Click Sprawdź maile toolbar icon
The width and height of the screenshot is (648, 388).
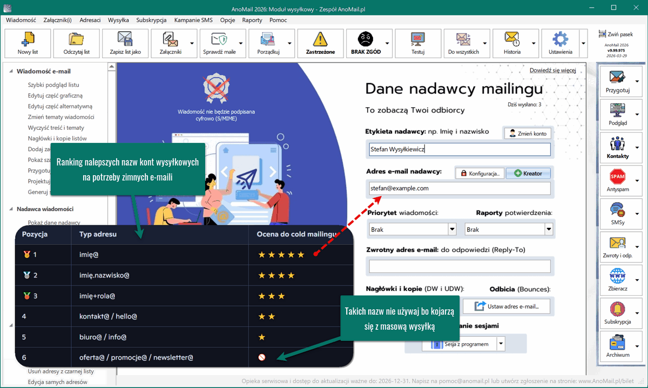click(x=219, y=39)
